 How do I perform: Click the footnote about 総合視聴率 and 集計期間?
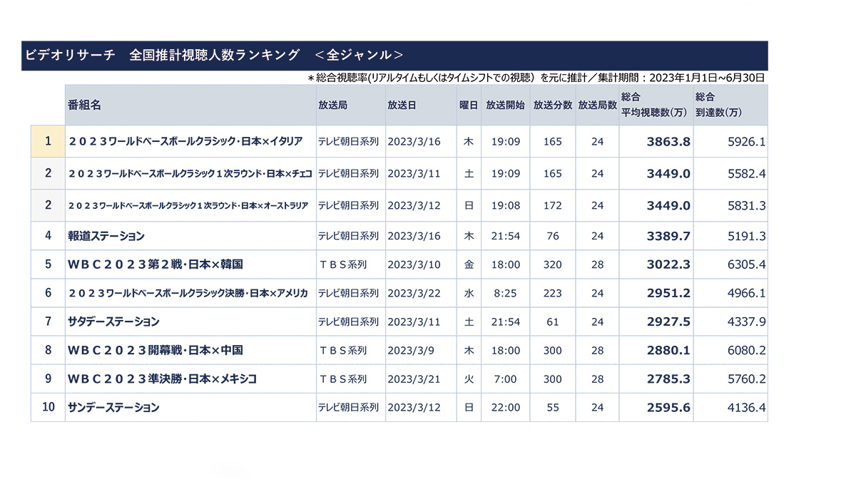536,78
